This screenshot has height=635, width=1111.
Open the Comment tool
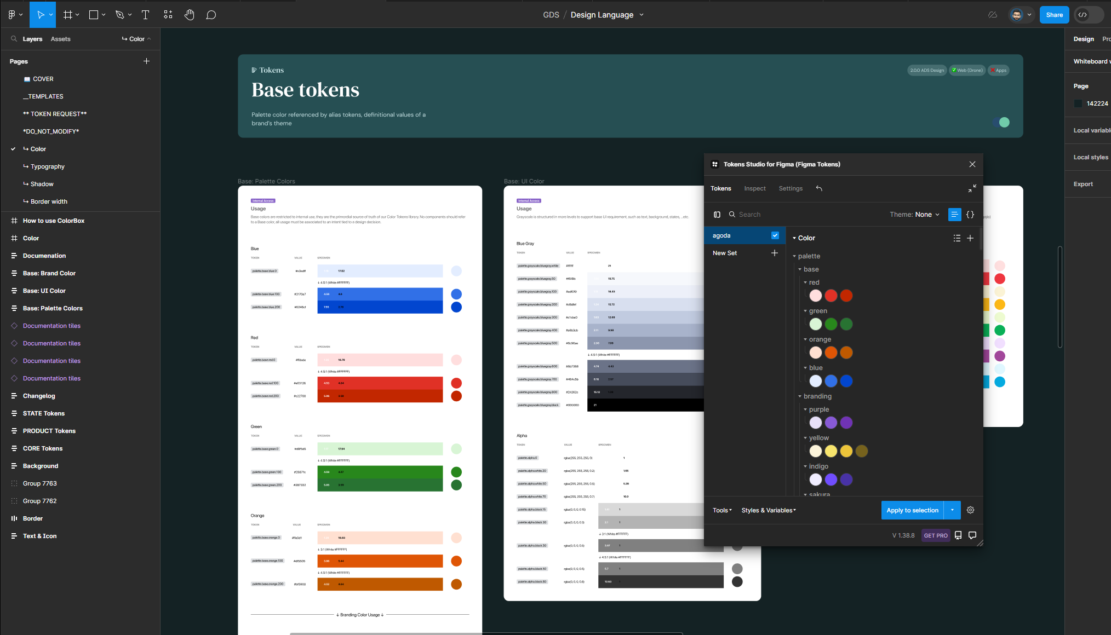211,15
